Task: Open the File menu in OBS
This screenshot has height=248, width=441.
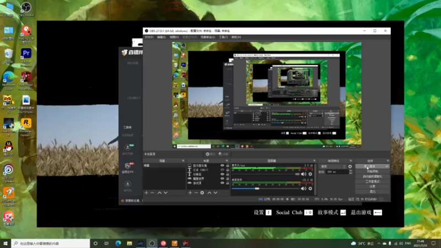Action: (149, 37)
